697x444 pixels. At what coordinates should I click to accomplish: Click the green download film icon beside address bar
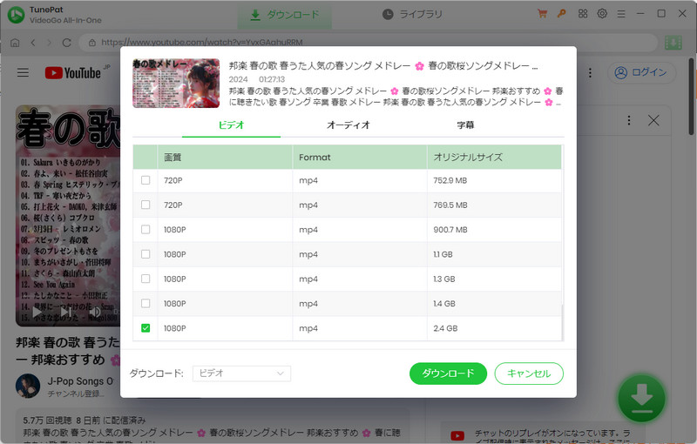[x=673, y=43]
